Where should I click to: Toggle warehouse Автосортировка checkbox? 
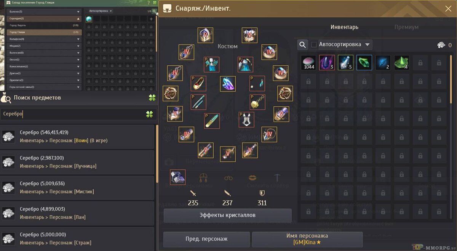86,11
